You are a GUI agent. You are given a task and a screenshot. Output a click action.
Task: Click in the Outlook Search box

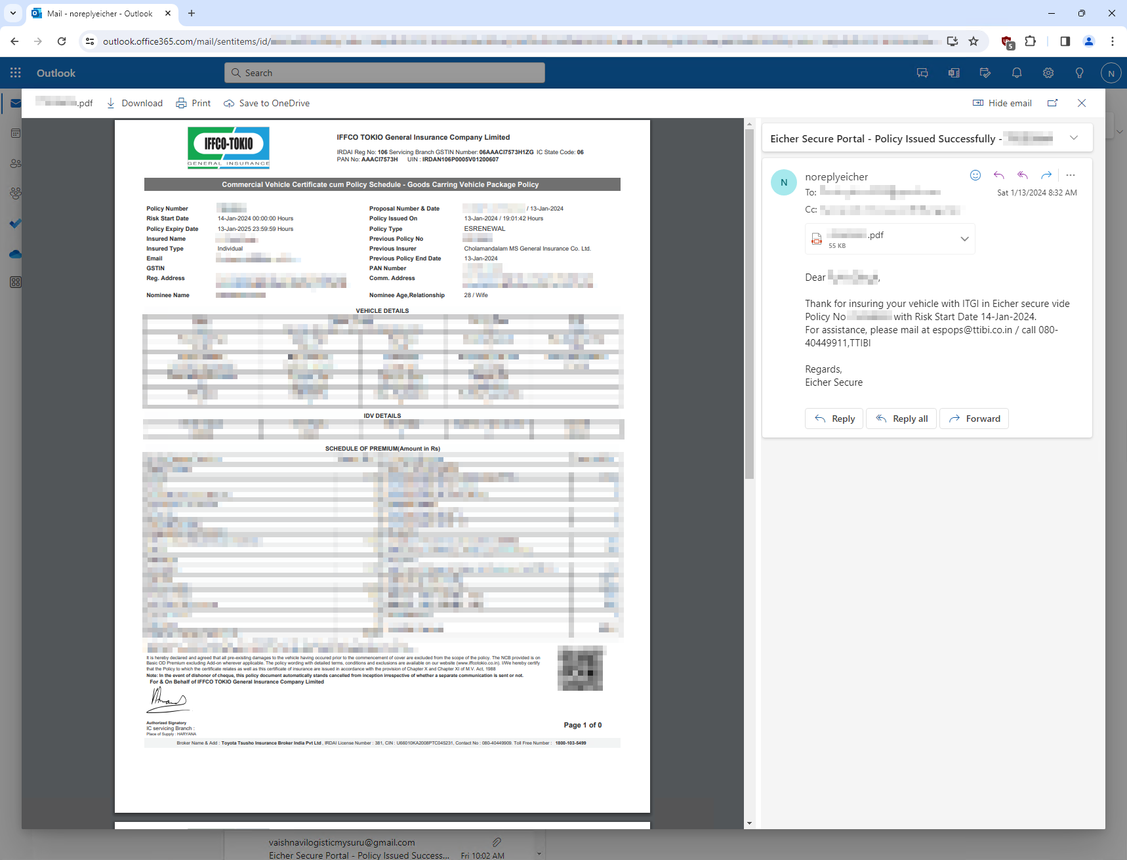(x=384, y=73)
